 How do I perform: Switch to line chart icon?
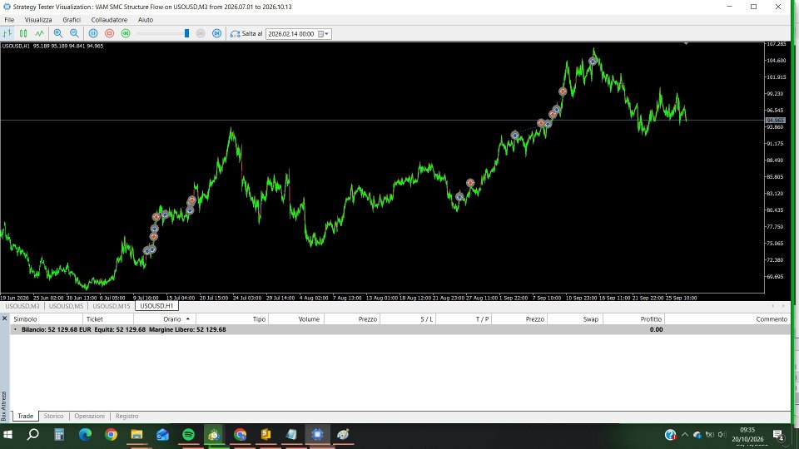click(40, 33)
